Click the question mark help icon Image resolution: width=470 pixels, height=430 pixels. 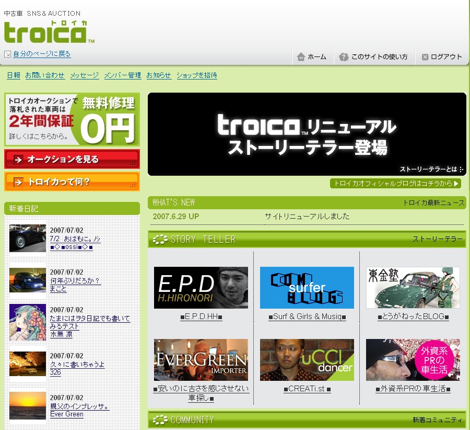[x=344, y=56]
